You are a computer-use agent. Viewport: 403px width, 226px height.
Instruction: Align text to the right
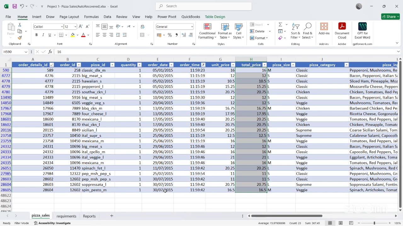[111, 35]
